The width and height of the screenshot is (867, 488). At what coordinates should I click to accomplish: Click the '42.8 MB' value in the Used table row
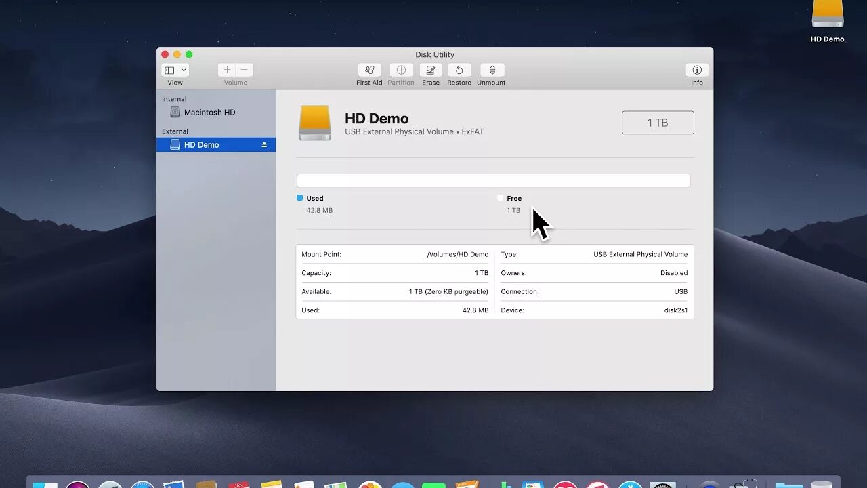coord(475,310)
